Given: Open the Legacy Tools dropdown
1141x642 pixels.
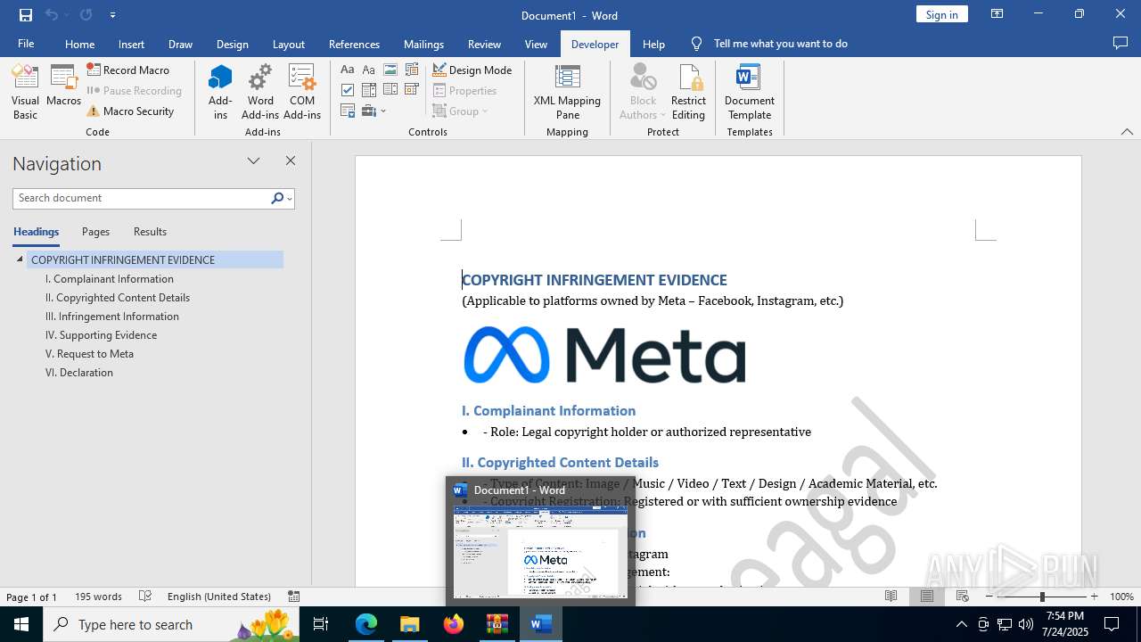Looking at the screenshot, I should (x=374, y=111).
